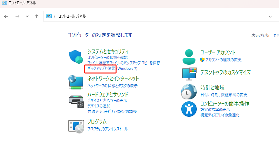
Task: Expand the address bar breadcrumb chevron
Action: tap(55, 16)
